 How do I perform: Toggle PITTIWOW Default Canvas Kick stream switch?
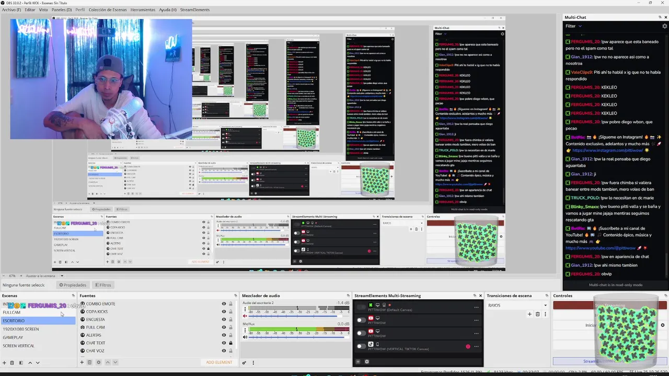[361, 307]
